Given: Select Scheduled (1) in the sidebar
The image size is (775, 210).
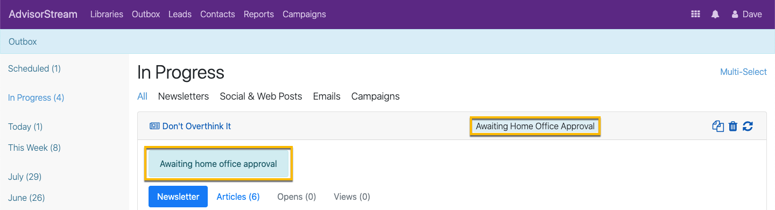Looking at the screenshot, I should (34, 68).
